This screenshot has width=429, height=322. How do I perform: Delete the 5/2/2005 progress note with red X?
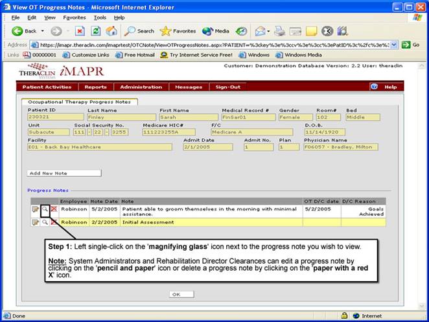pos(54,210)
